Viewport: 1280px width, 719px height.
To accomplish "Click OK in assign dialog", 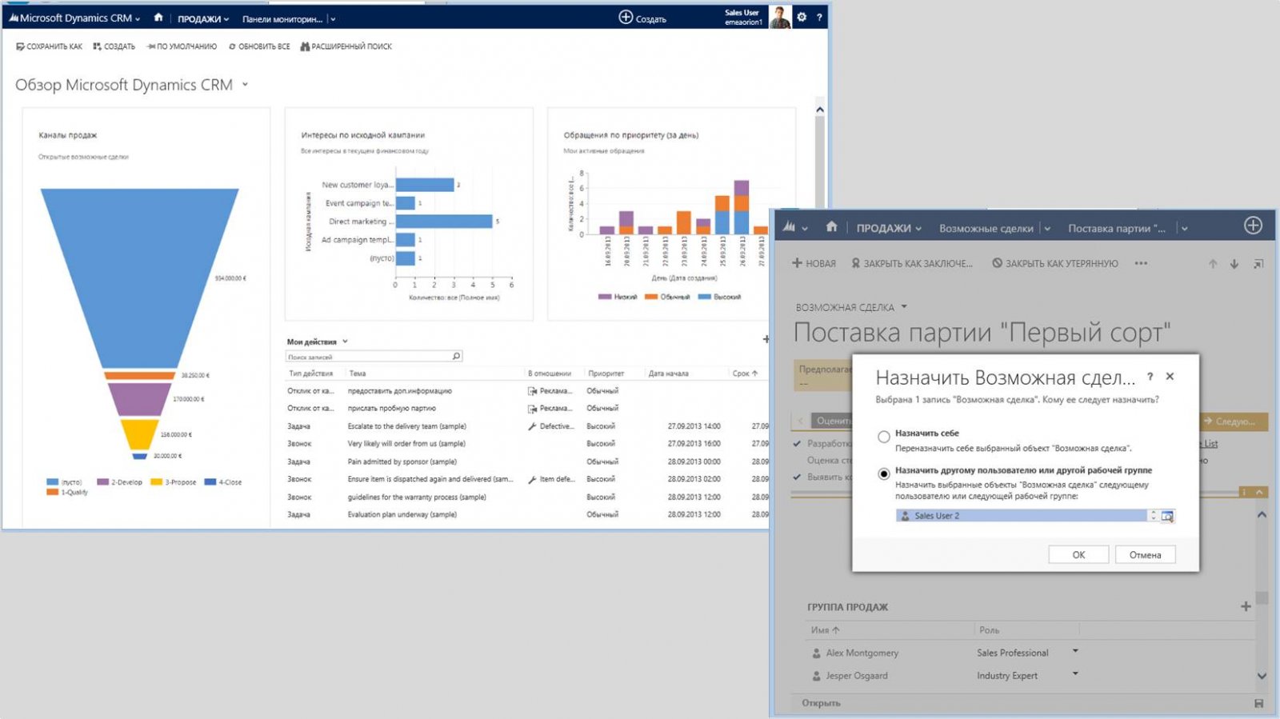I will coord(1078,554).
